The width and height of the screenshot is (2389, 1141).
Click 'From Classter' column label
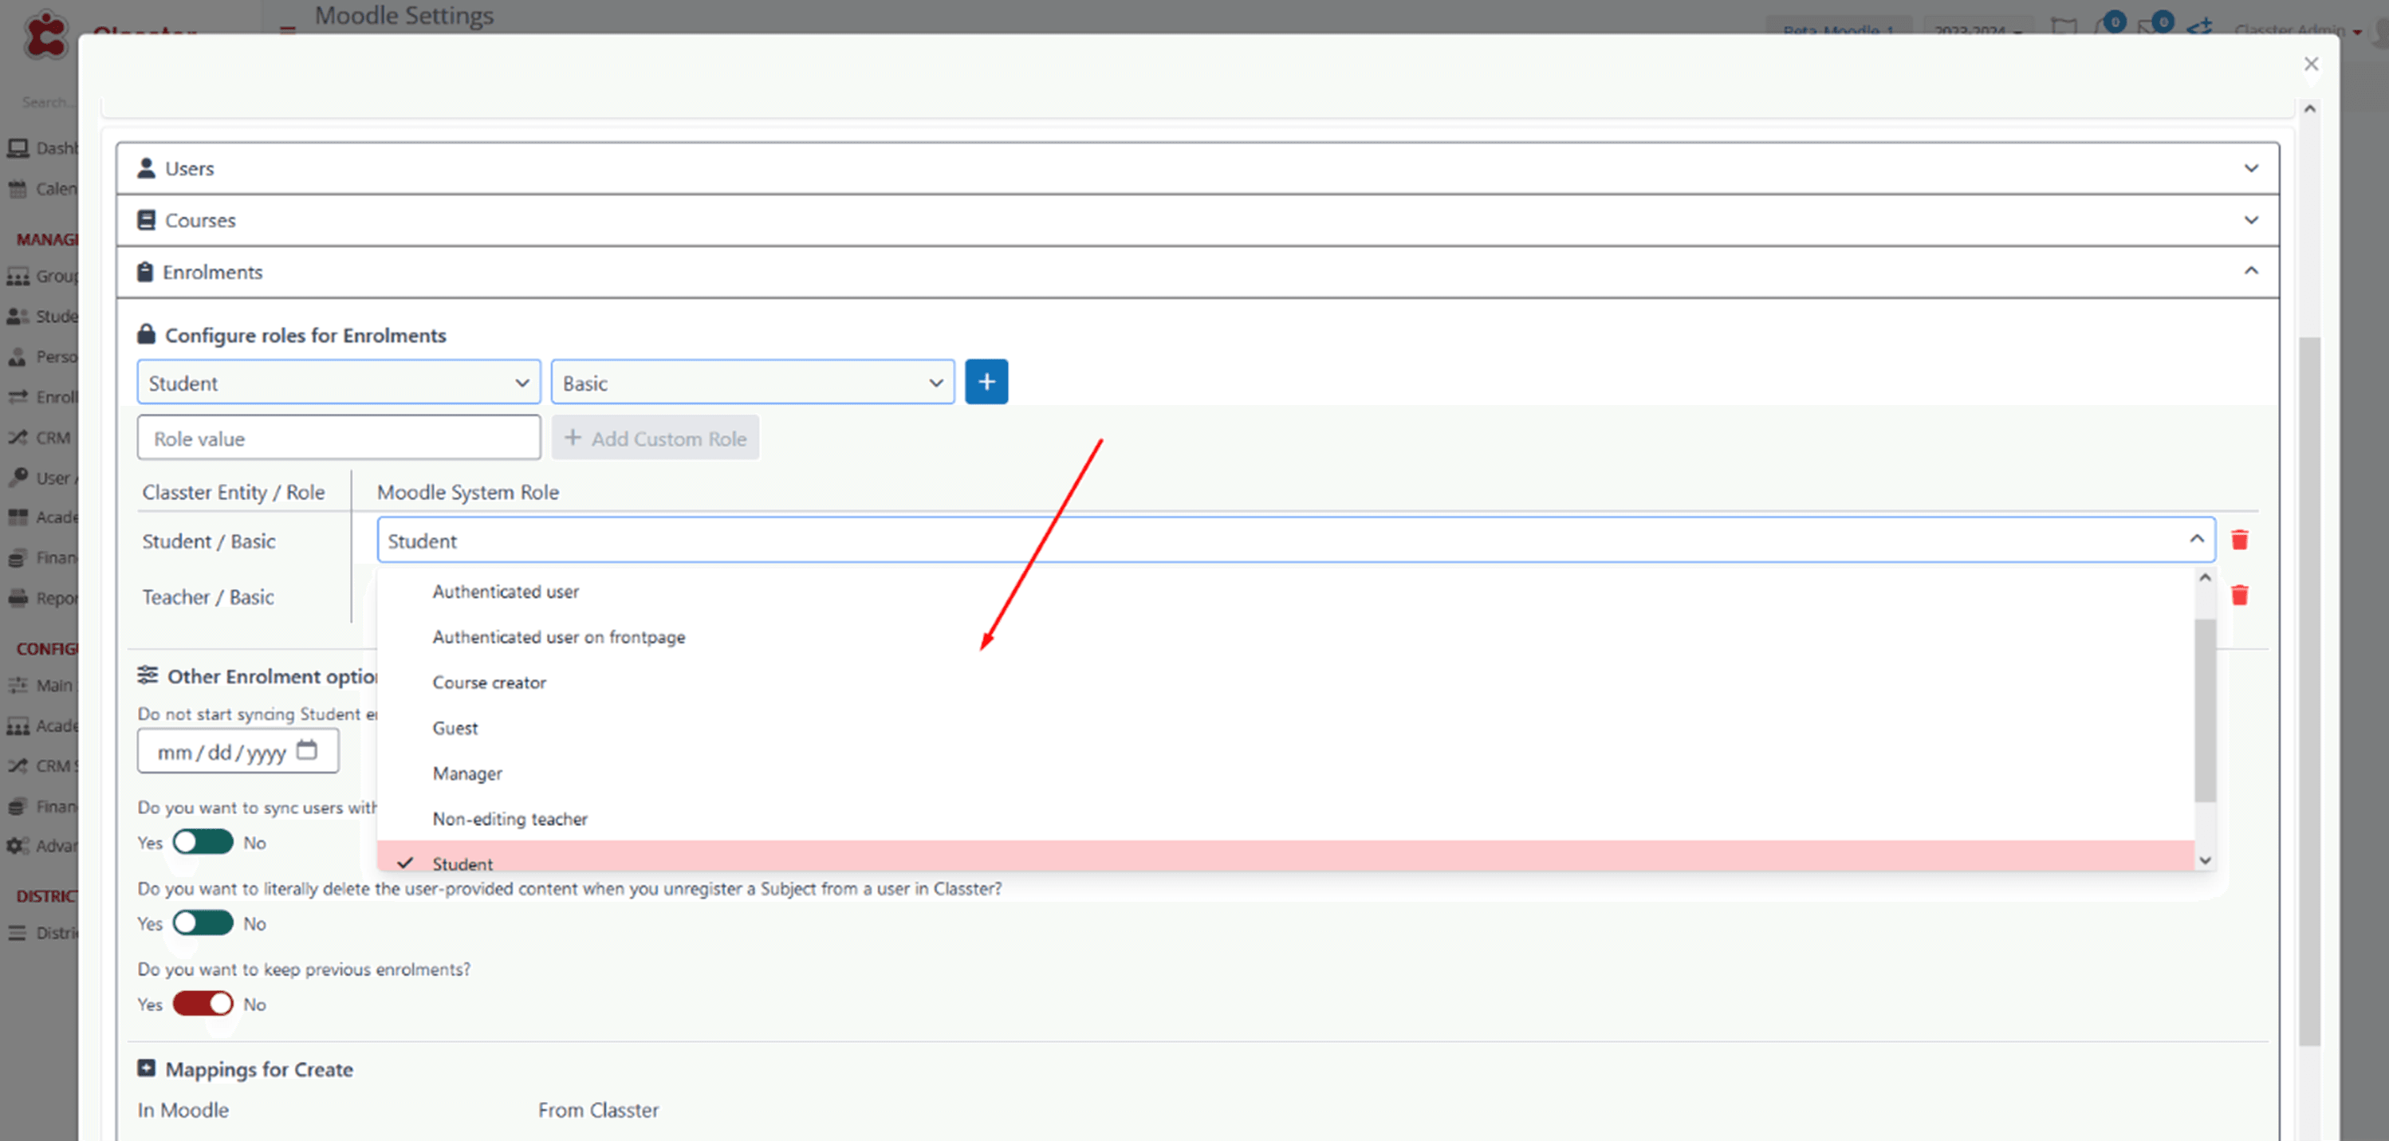point(598,1109)
